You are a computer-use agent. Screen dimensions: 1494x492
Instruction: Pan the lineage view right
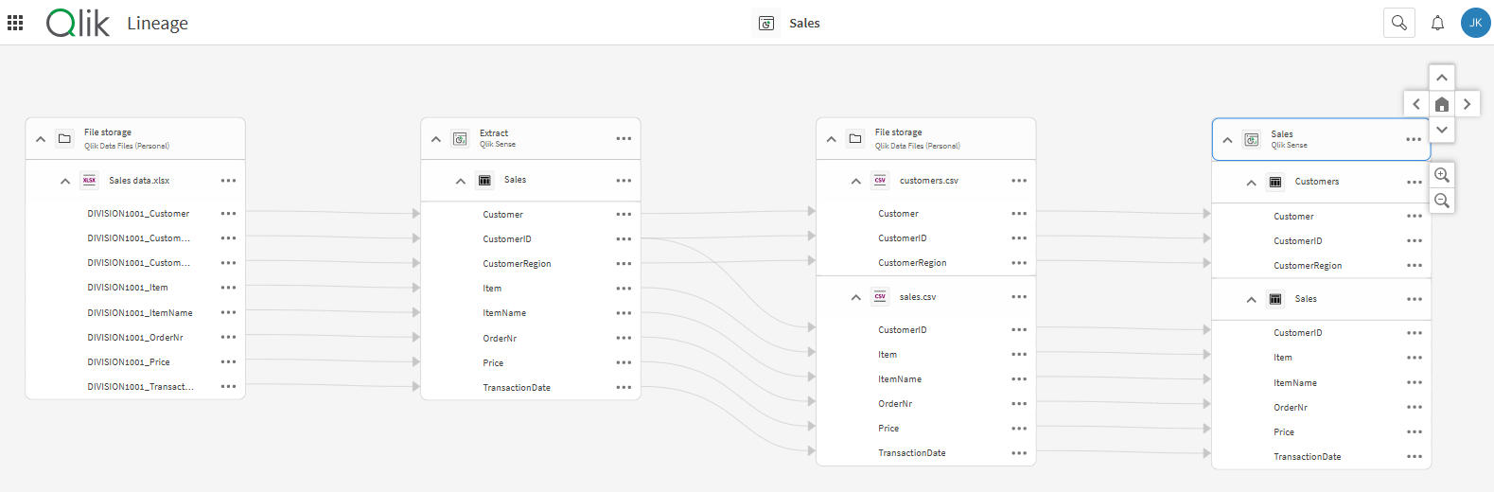(1467, 104)
